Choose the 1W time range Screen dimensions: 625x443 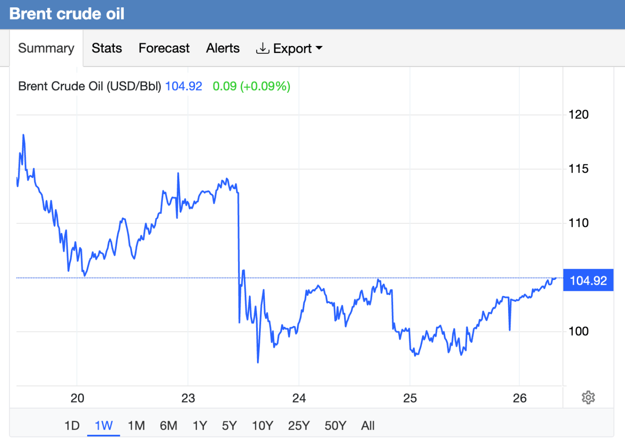[x=104, y=426]
